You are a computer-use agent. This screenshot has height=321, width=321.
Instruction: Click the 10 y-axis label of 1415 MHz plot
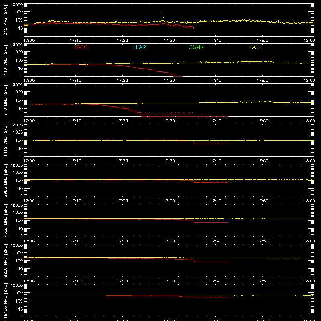pyautogui.click(x=20, y=148)
